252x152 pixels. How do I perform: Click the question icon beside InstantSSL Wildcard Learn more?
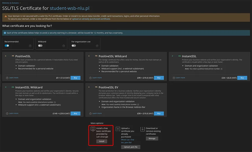coord(7,114)
